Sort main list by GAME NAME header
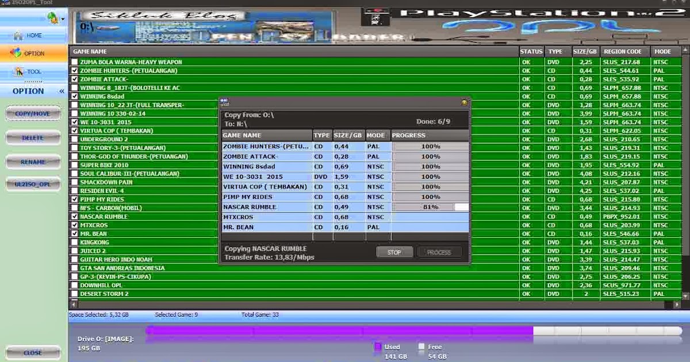Image resolution: width=690 pixels, height=362 pixels. tap(293, 51)
